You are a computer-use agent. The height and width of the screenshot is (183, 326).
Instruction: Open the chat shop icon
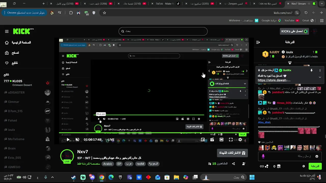point(279,166)
